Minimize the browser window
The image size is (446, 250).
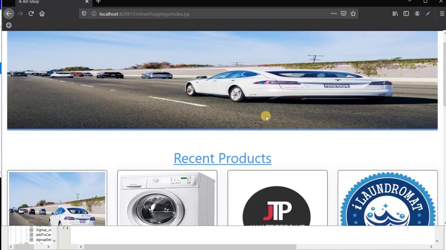click(x=410, y=2)
